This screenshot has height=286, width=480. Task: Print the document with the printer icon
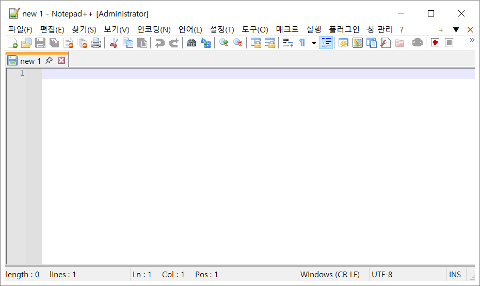pyautogui.click(x=96, y=43)
